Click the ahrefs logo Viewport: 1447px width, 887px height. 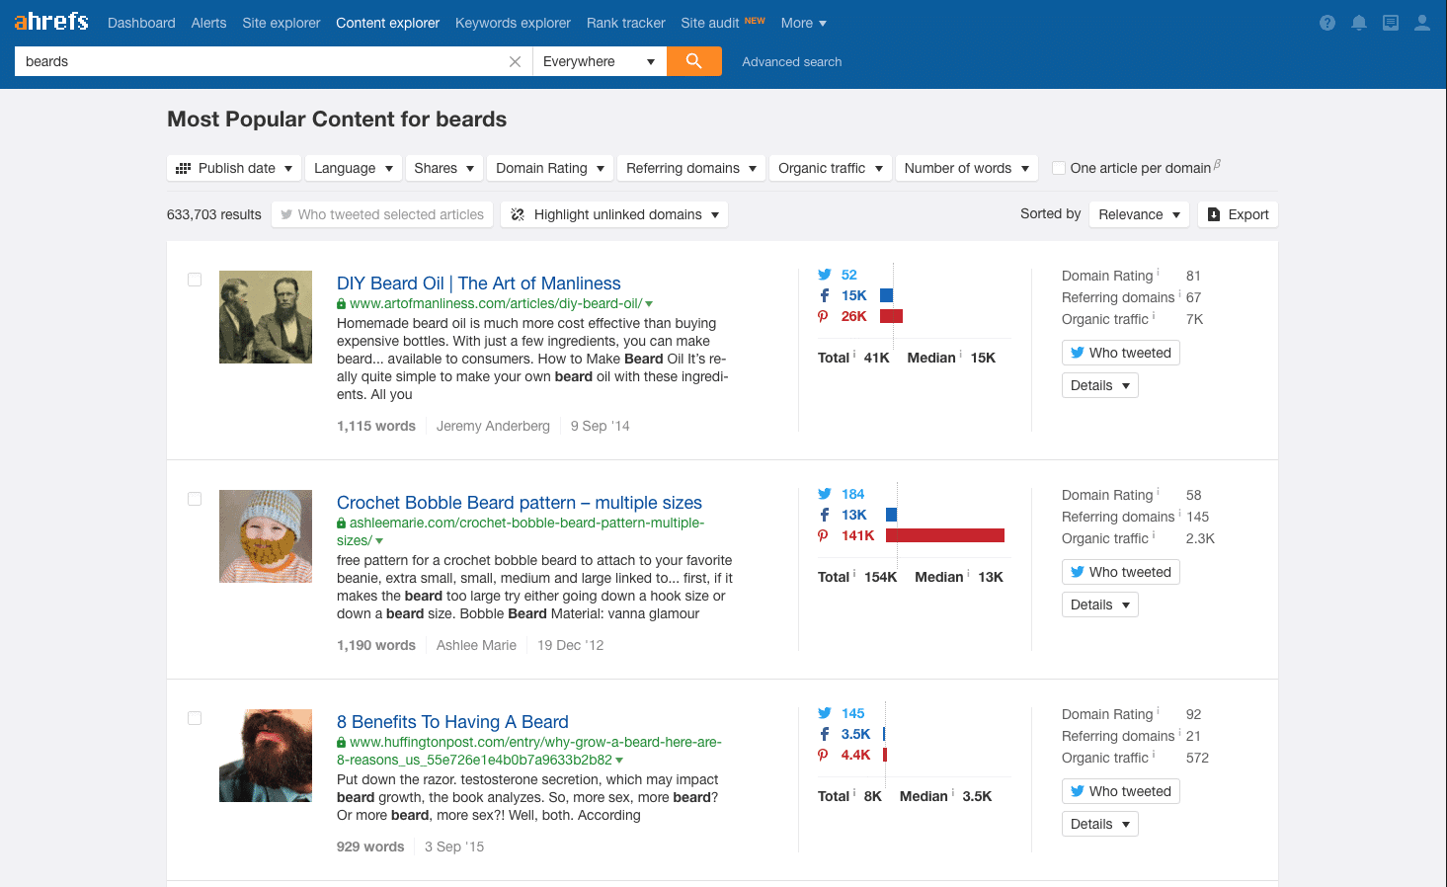click(x=51, y=22)
